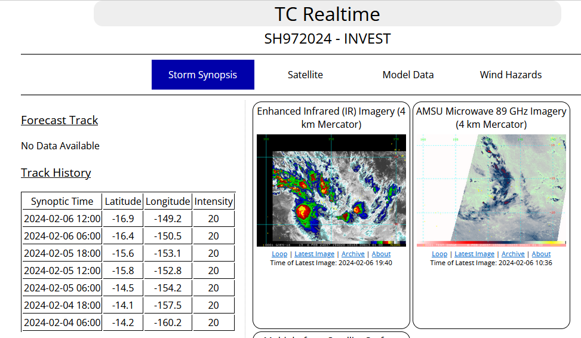
Task: Open Archive link under Enhanced Infrared imagery
Action: tap(353, 254)
